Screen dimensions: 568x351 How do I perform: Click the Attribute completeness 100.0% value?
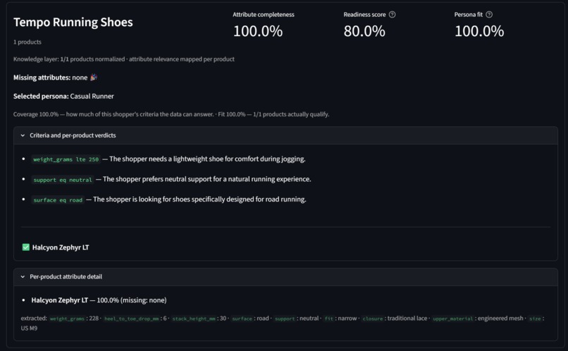[257, 31]
